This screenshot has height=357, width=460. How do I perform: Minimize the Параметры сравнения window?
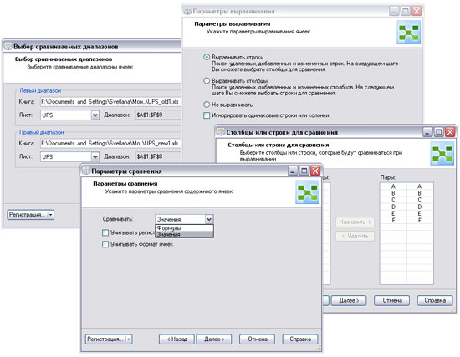293,171
